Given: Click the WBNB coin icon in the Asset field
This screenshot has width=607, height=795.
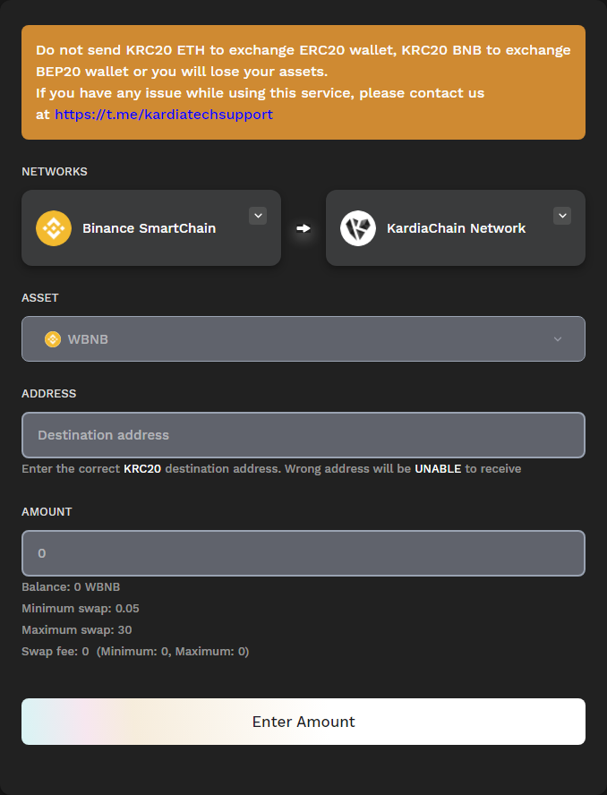Looking at the screenshot, I should pos(53,339).
